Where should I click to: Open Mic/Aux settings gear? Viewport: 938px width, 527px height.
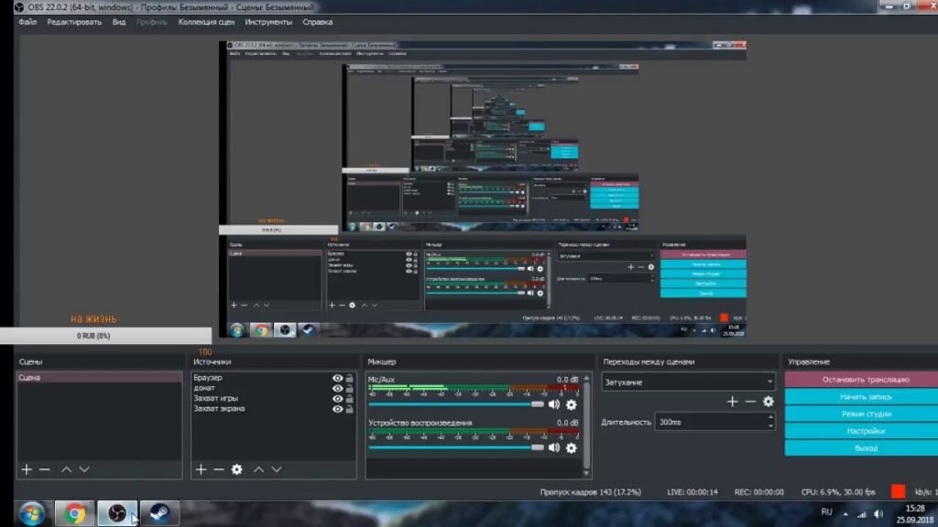pos(572,404)
